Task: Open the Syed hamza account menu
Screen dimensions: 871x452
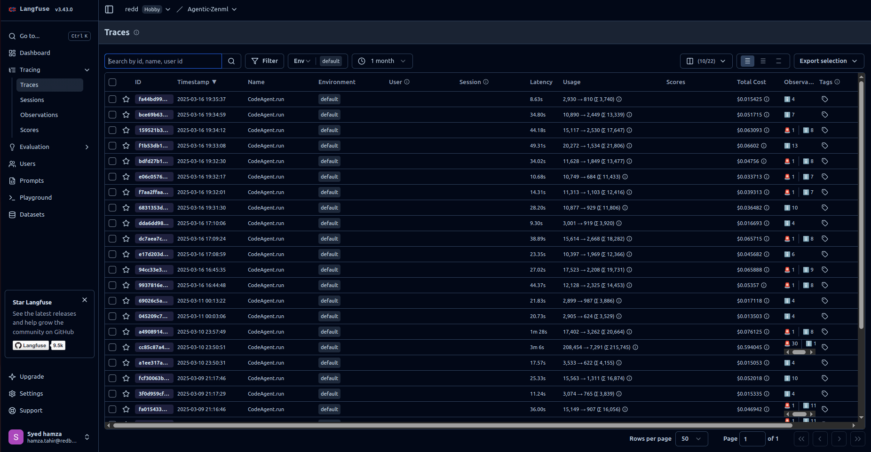Action: (x=49, y=437)
